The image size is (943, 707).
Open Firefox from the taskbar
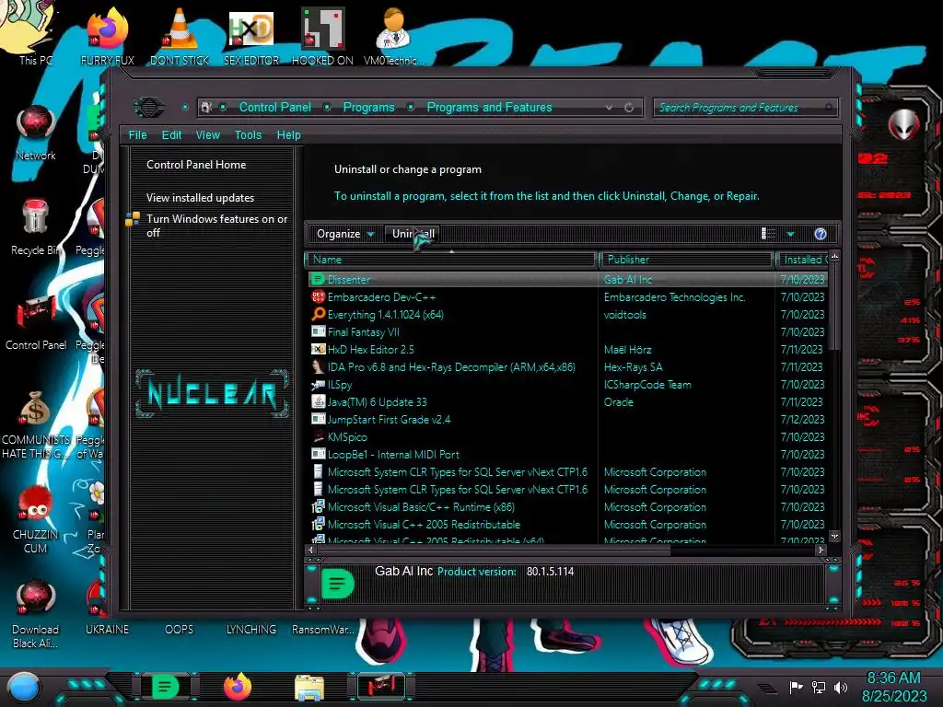tap(238, 687)
